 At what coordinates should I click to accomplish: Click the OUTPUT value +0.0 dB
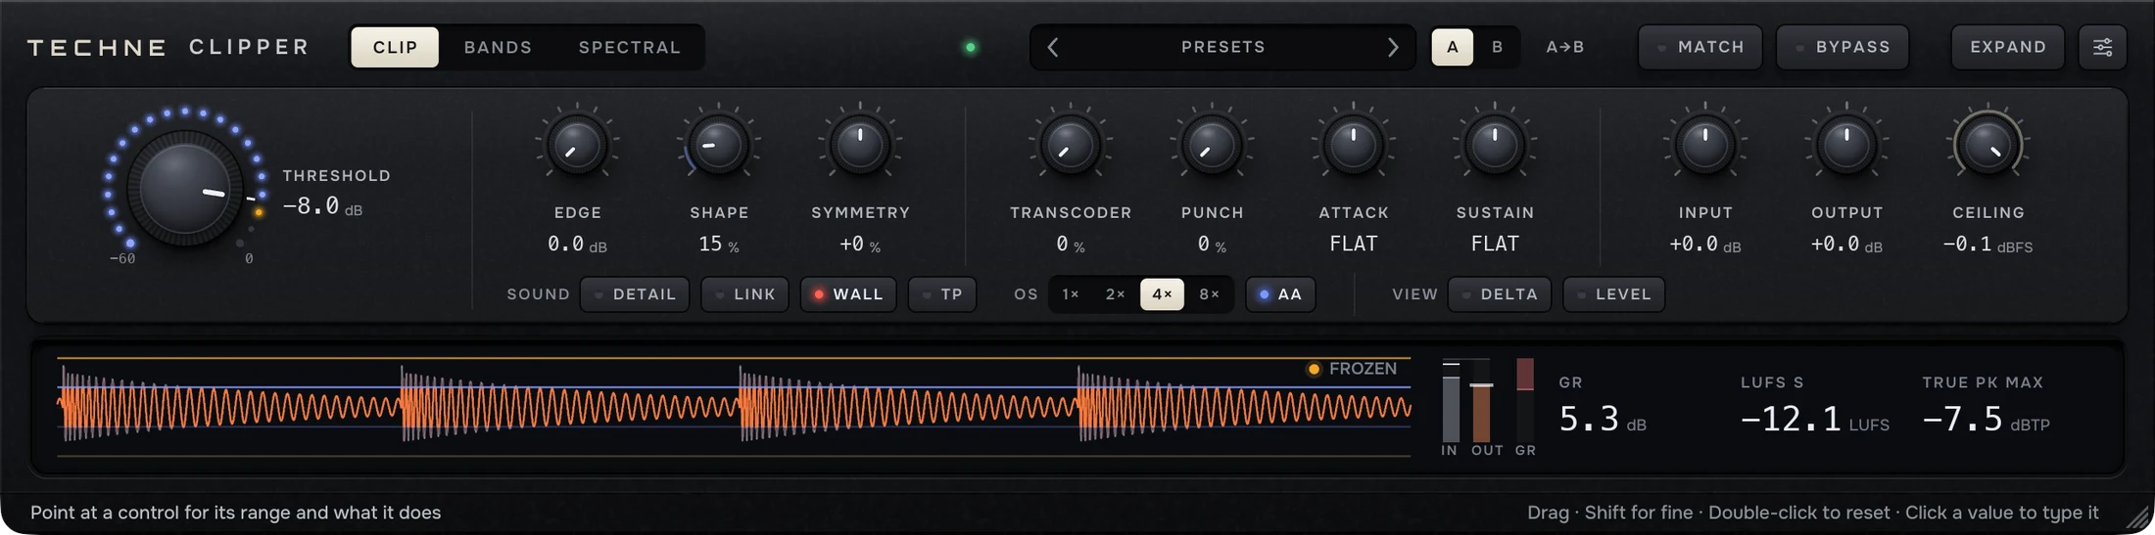click(1846, 245)
